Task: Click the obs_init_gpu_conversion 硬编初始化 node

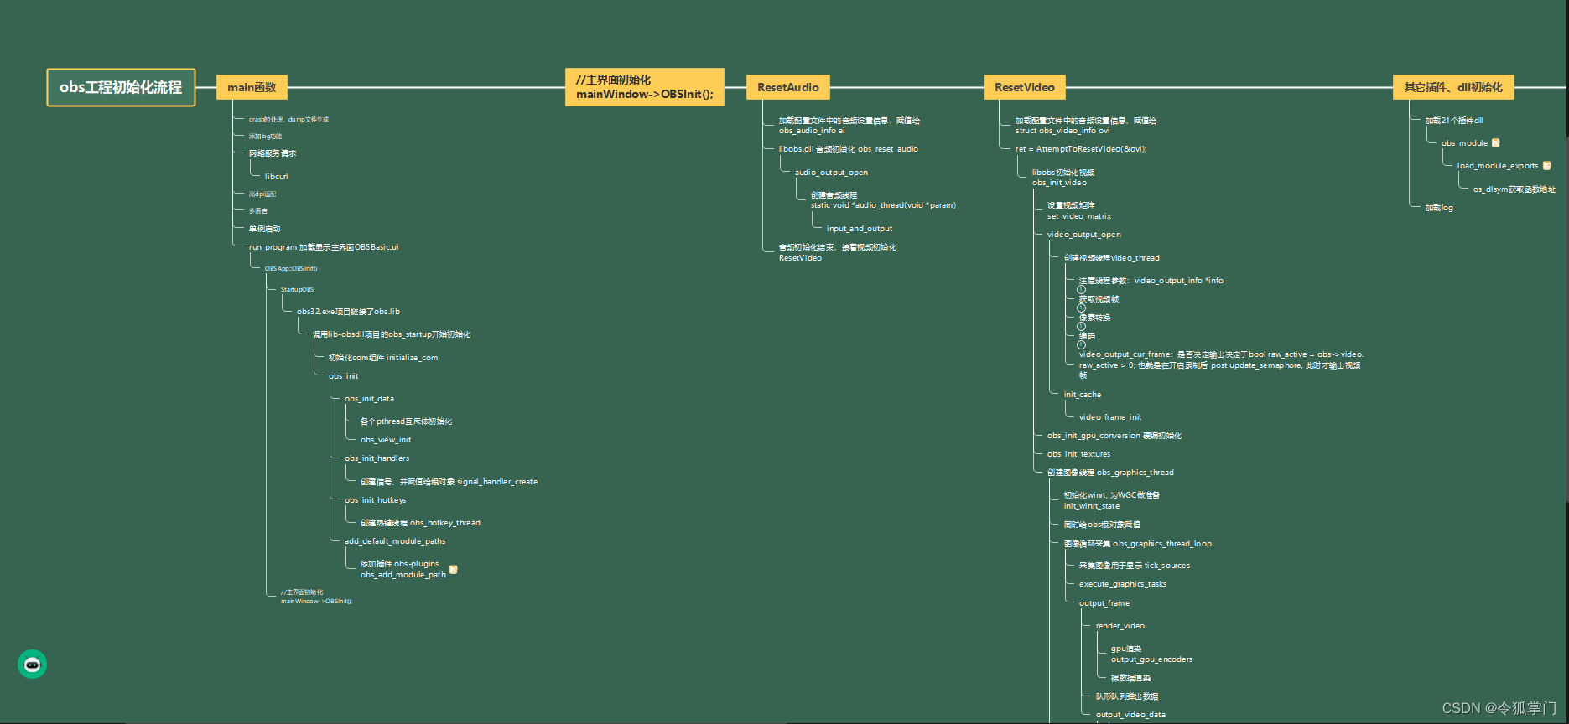Action: (x=1114, y=436)
